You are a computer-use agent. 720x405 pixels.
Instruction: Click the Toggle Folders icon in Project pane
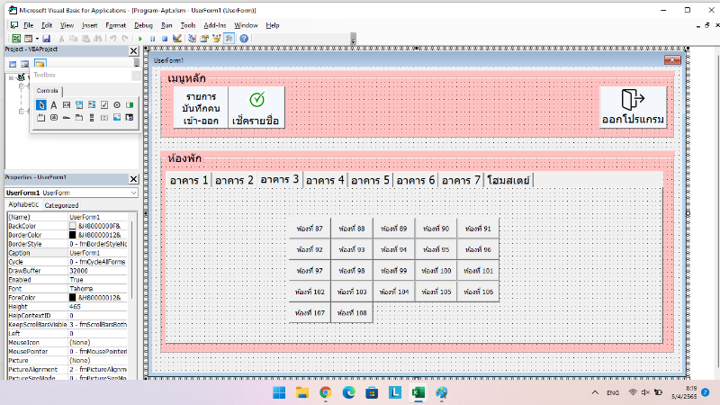click(40, 64)
